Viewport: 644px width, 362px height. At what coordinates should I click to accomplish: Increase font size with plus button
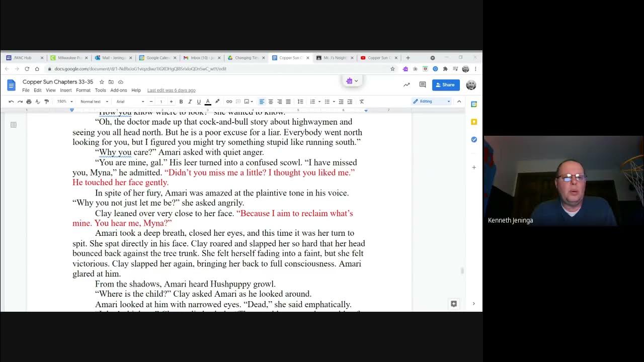tap(171, 102)
